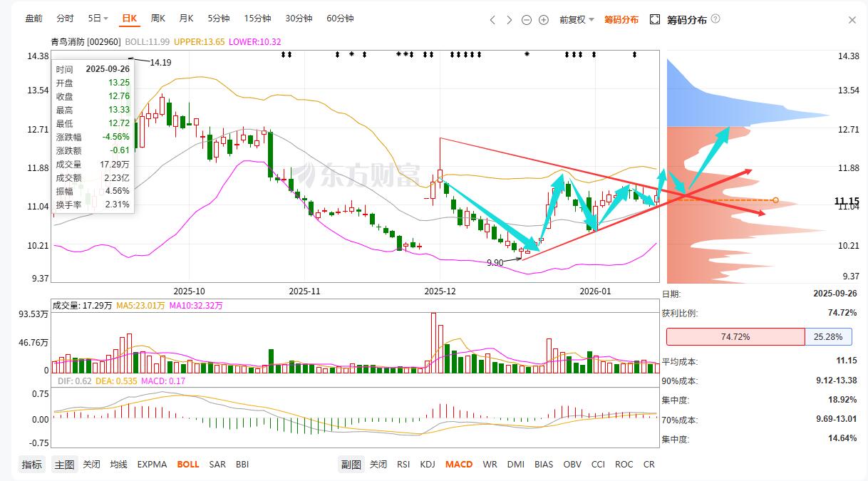Click the average cost marker at 11.15
Image resolution: width=868 pixels, height=481 pixels.
click(x=775, y=200)
